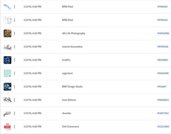
Task: Open the three-dot menu beside 4th Life Photography
Action: (x=14, y=33)
